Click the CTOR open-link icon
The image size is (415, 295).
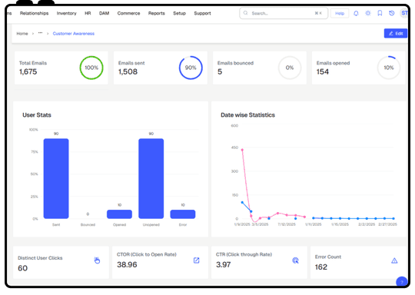coord(197,260)
